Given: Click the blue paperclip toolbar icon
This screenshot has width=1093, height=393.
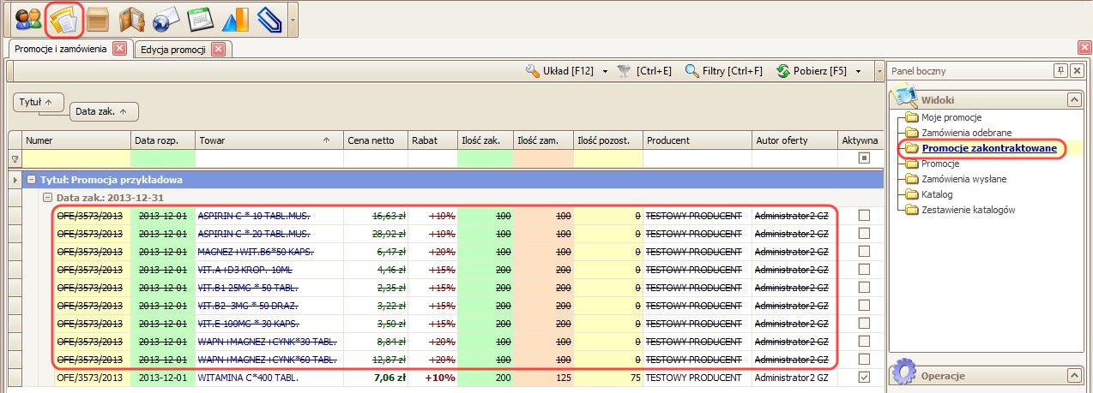Looking at the screenshot, I should coord(268,19).
